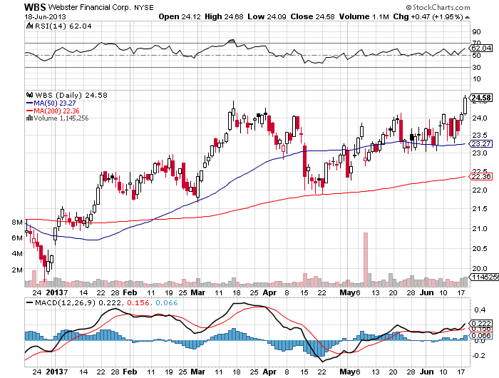
Task: Click the blue 0.066 MACD histogram value
Action: [x=166, y=302]
